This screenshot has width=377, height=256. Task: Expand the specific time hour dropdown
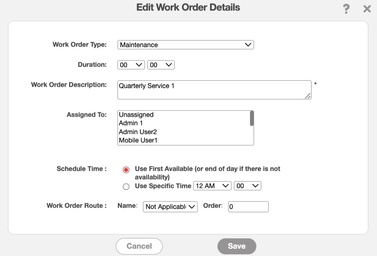click(x=212, y=186)
